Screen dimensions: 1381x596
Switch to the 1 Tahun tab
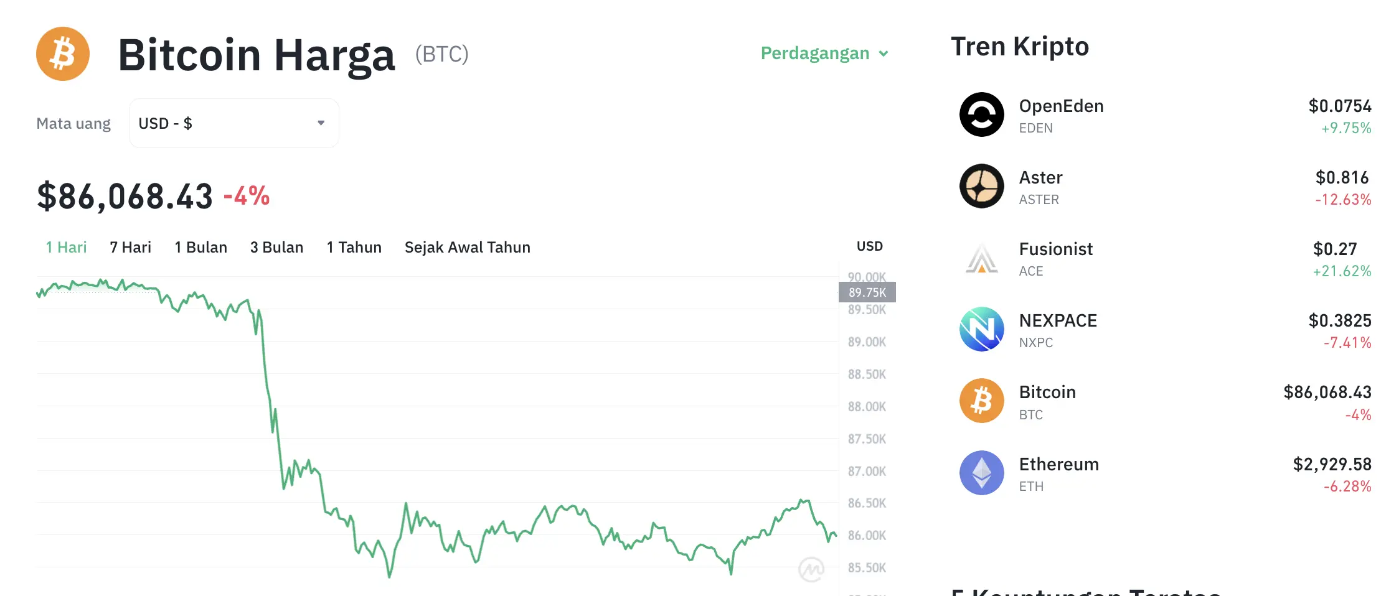click(353, 247)
